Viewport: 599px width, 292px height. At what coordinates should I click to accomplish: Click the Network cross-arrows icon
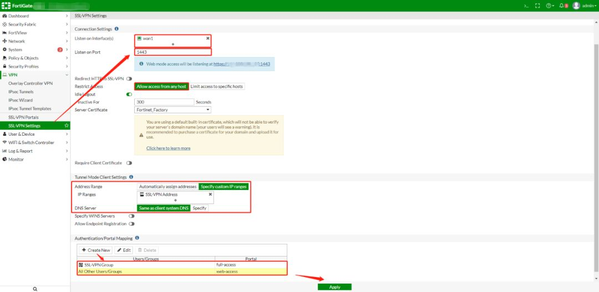point(4,41)
